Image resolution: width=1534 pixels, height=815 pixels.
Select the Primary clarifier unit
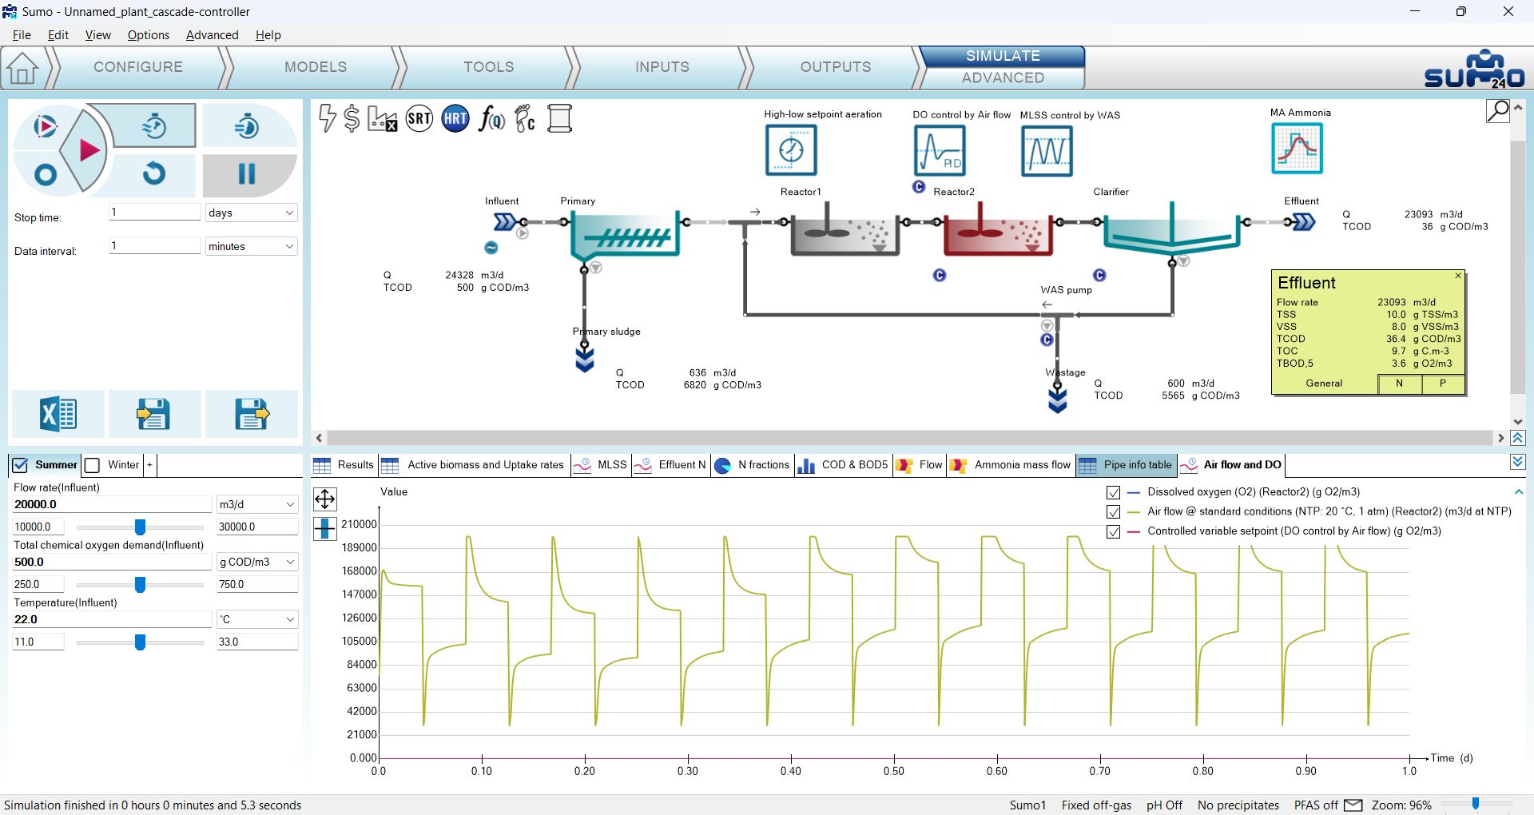point(625,236)
